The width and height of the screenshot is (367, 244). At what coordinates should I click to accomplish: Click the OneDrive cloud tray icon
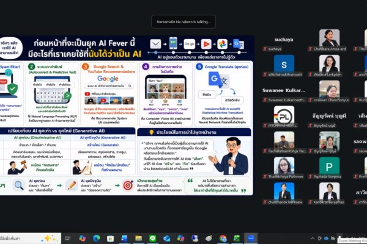326,239
